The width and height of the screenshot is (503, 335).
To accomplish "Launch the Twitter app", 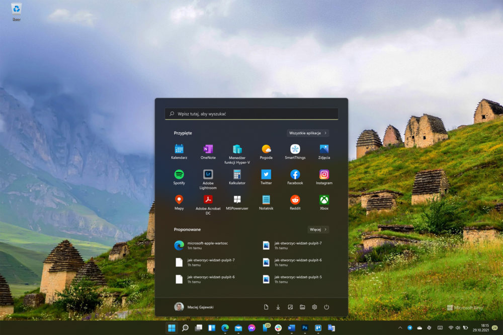I will point(266,177).
